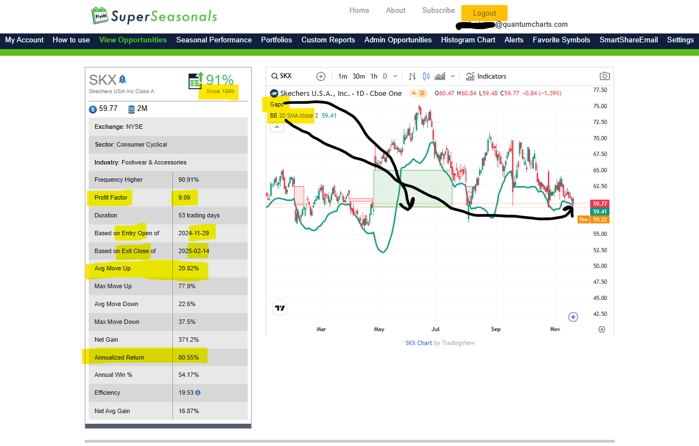Go to View Opportunities
Screen dimensions: 699x446
133,40
